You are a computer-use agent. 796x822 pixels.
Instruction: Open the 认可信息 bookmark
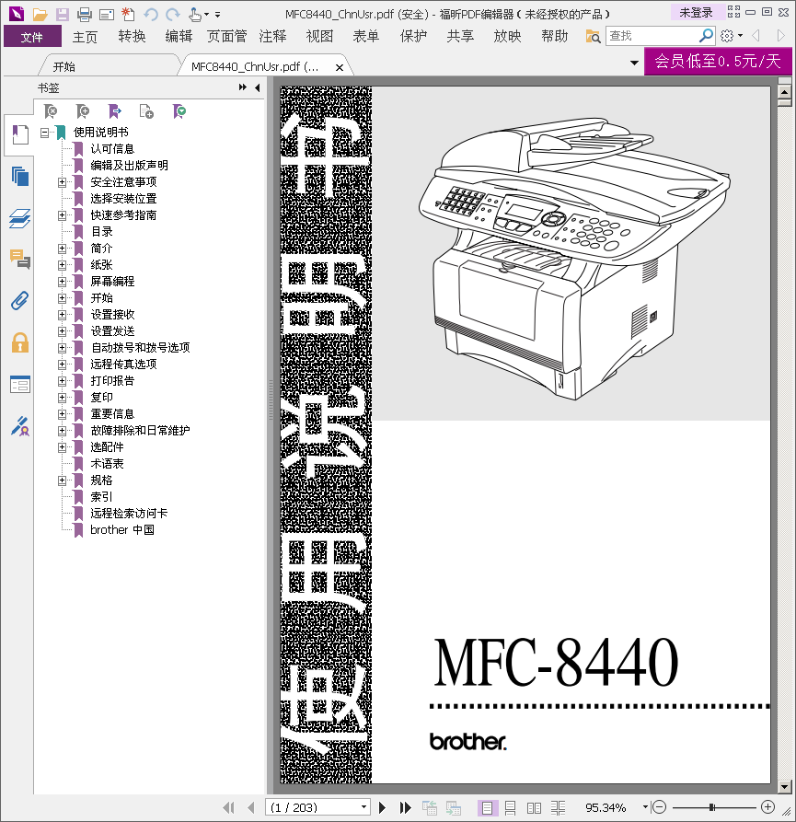click(x=112, y=149)
